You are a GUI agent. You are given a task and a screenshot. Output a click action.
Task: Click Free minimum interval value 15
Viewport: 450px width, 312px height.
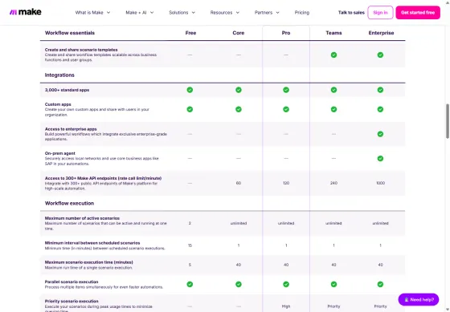click(x=190, y=245)
